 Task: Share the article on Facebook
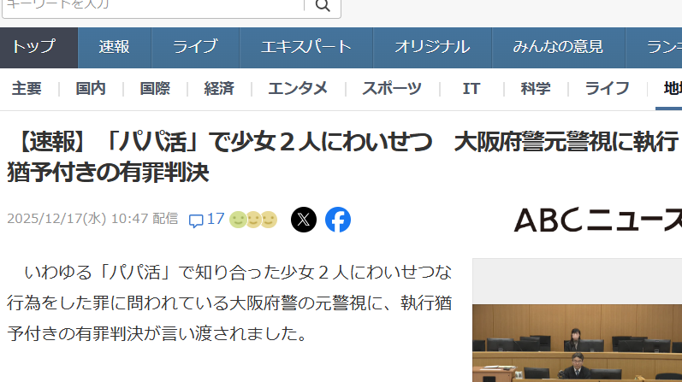(338, 220)
